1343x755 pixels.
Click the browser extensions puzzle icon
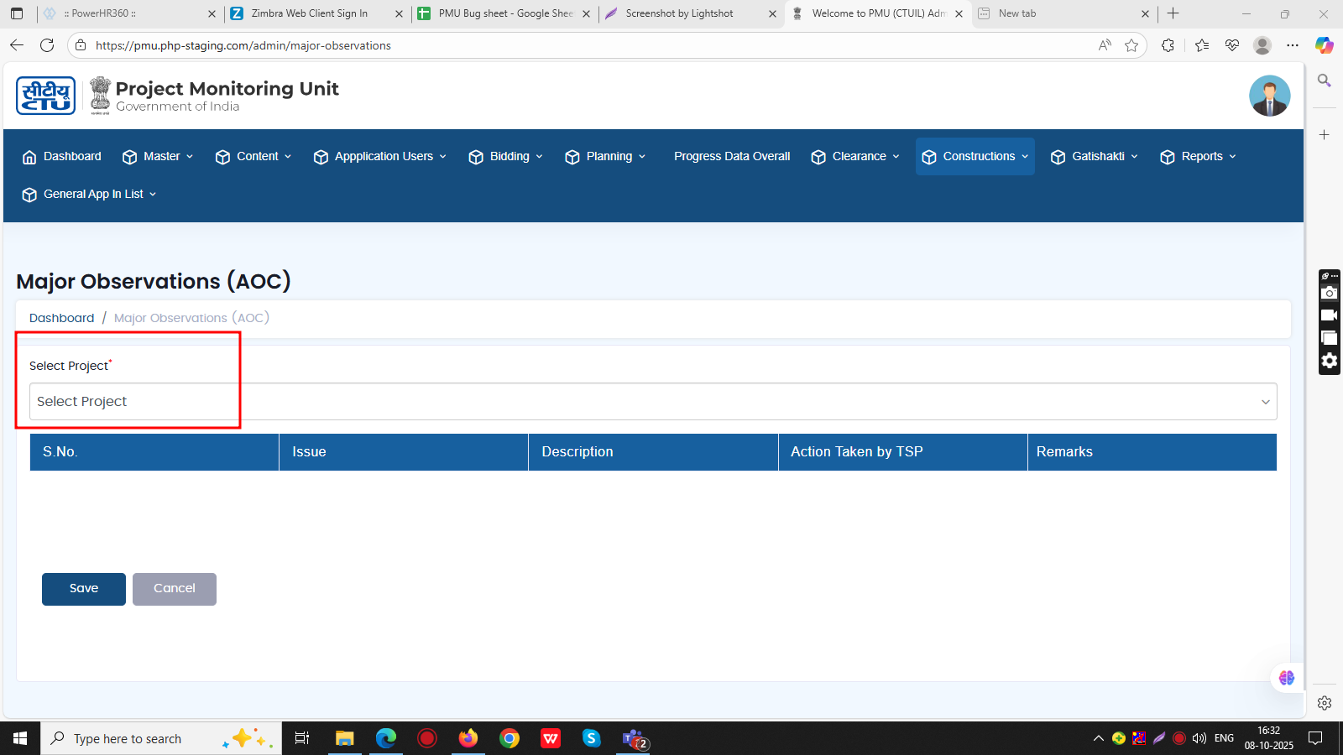tap(1168, 45)
